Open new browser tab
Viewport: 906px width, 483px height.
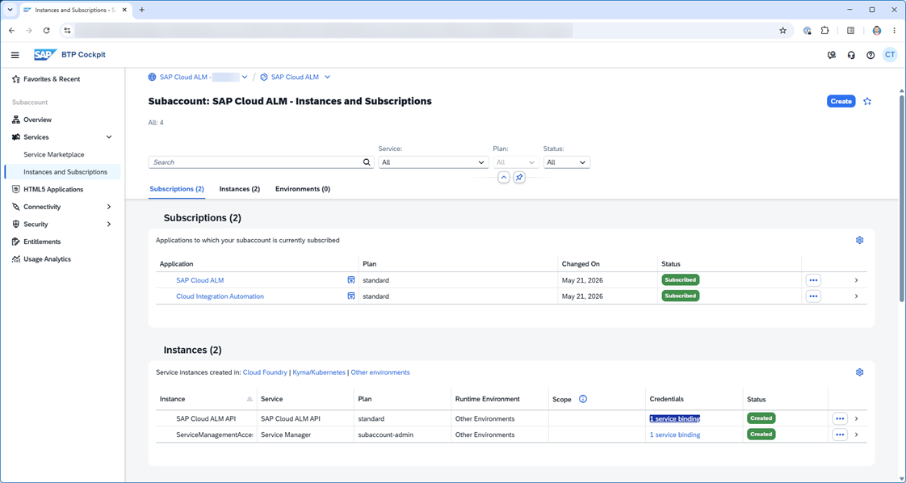point(141,10)
